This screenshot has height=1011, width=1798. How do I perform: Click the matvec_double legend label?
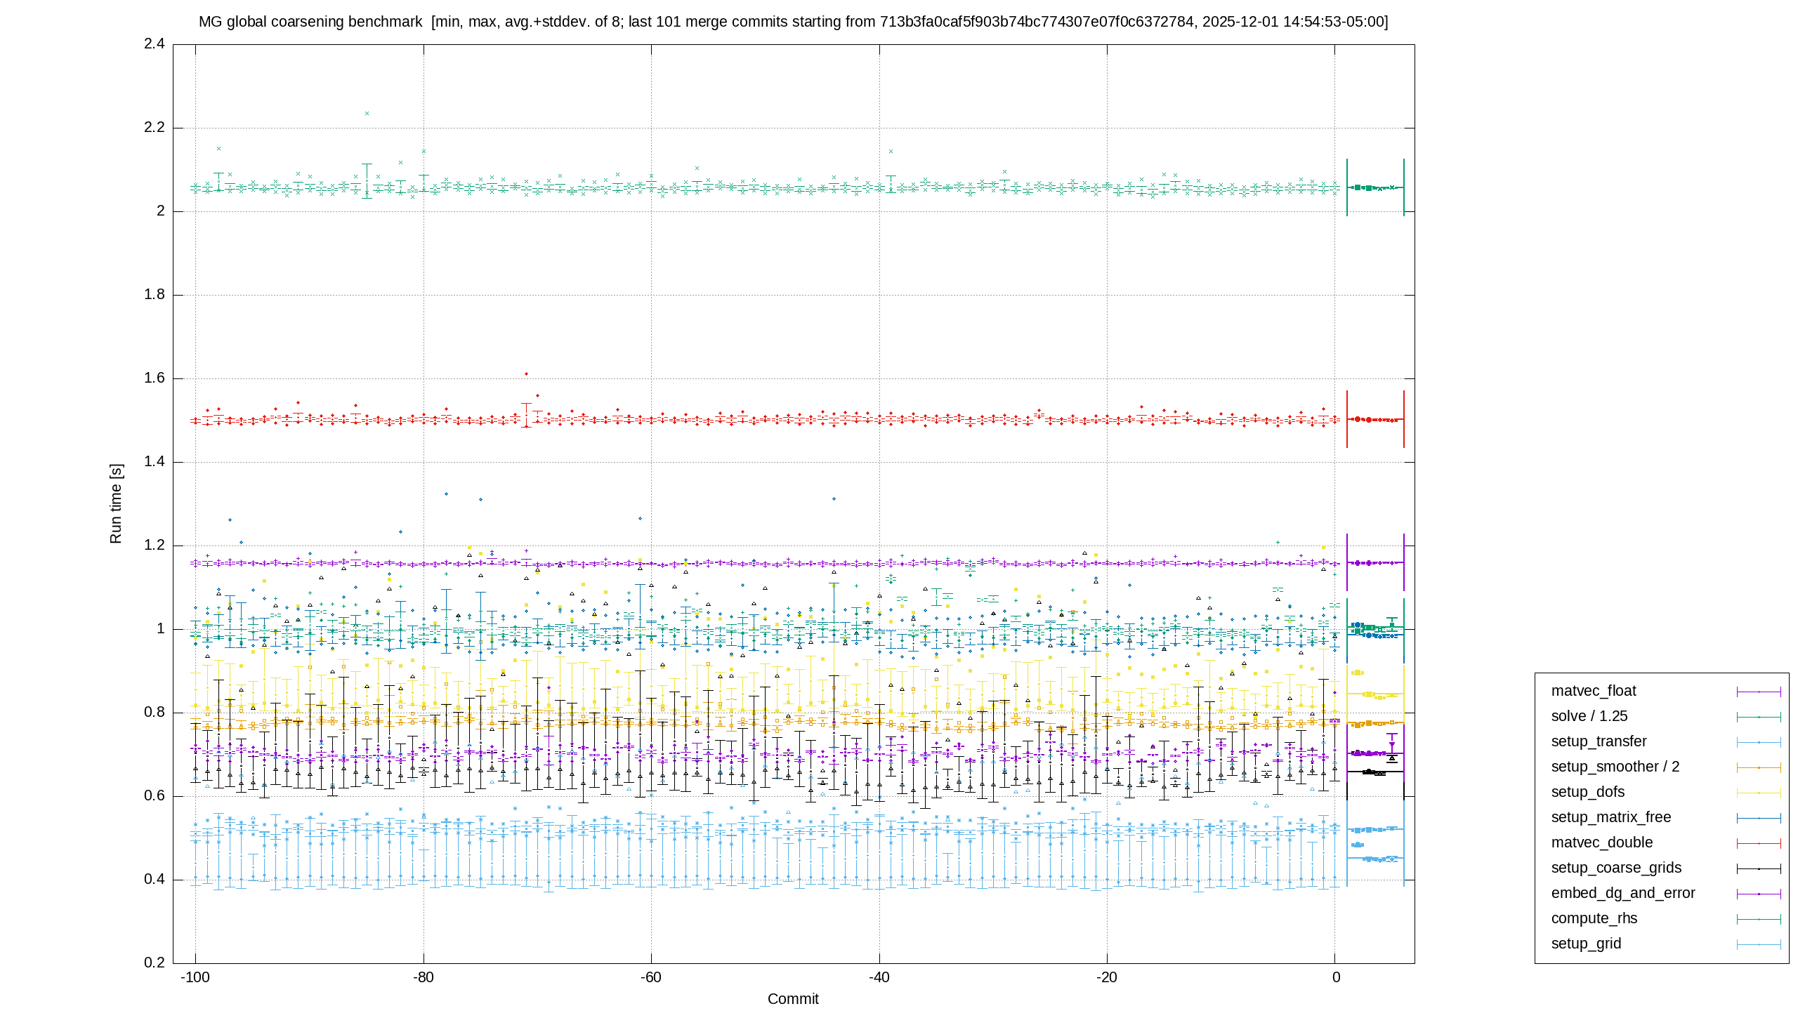(1601, 842)
